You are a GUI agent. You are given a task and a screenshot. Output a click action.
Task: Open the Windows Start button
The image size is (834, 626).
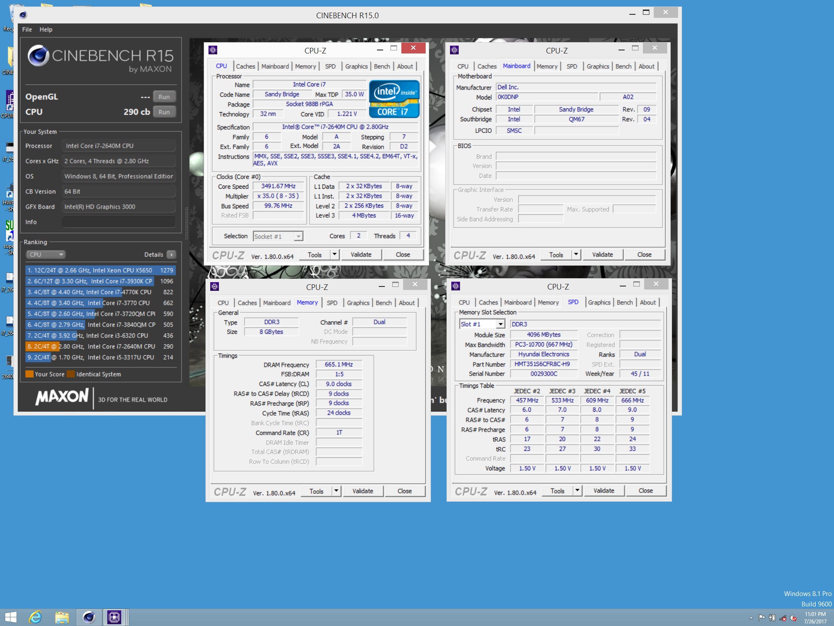pos(11,617)
